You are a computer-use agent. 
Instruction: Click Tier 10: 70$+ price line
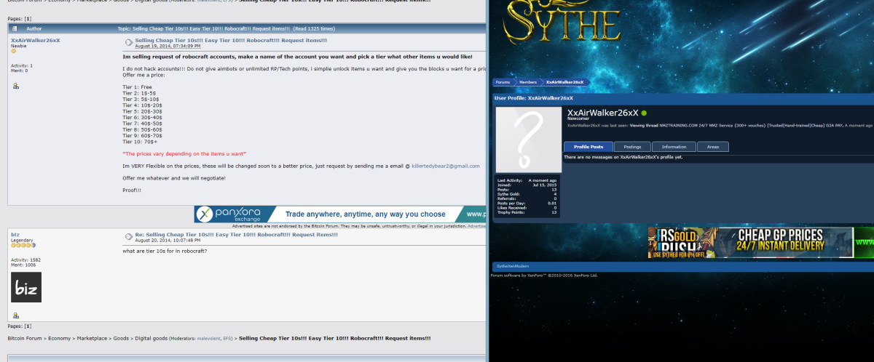point(140,142)
